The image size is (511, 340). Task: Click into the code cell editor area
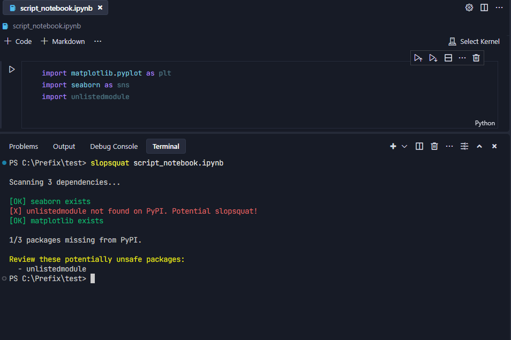coord(259,94)
